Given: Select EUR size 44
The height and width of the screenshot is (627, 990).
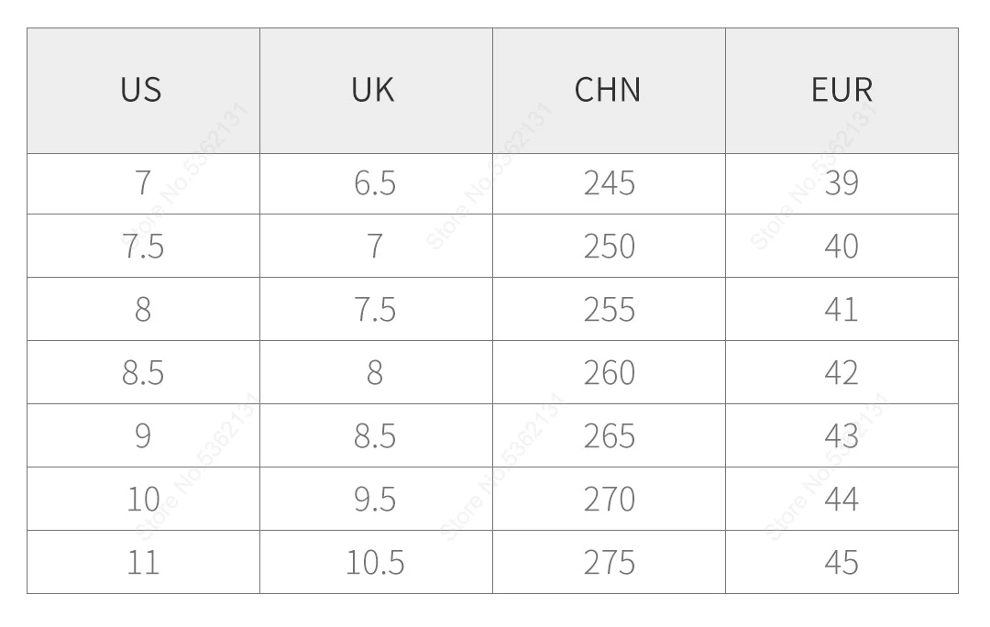Looking at the screenshot, I should [x=841, y=499].
